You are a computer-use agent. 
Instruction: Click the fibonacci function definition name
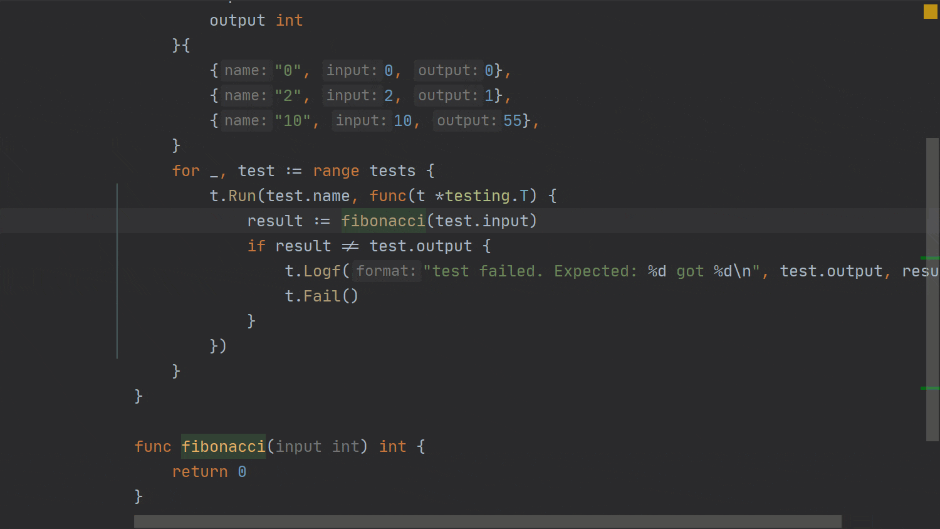[x=223, y=446]
